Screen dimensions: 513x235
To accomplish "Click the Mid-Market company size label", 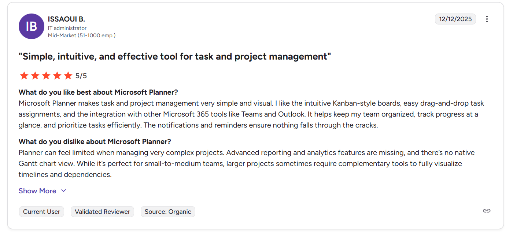I will [x=82, y=35].
